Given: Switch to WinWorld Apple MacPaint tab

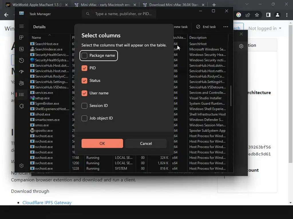Looking at the screenshot, I should [37, 5].
